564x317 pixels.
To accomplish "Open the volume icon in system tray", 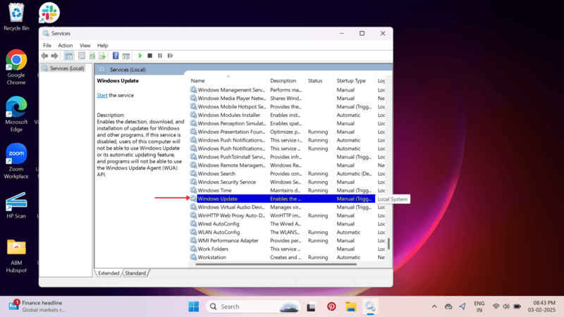I will (x=506, y=306).
